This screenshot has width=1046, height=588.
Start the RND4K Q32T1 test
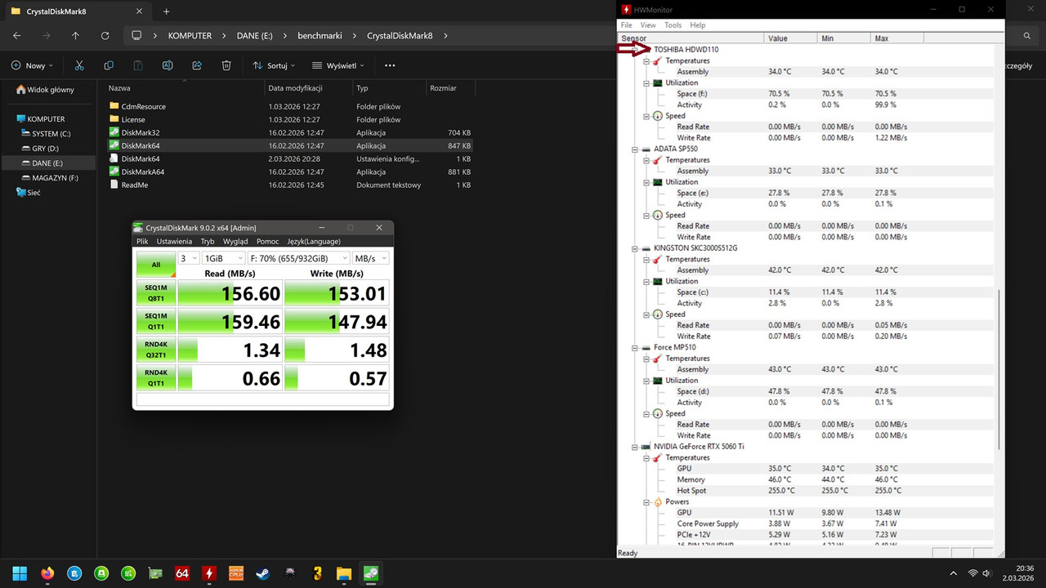click(156, 350)
